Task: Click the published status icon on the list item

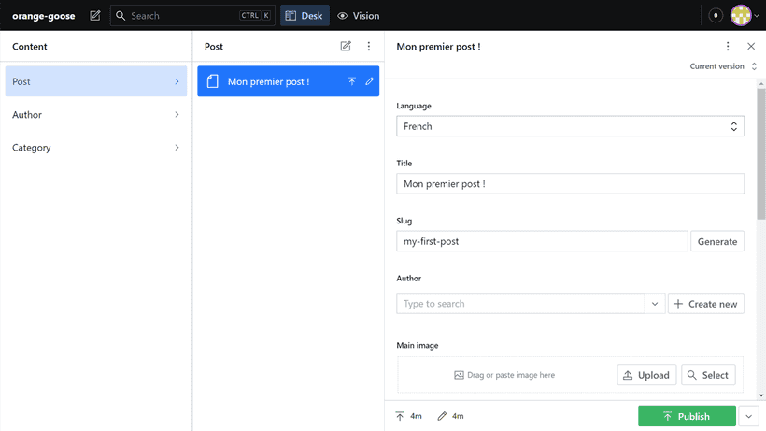Action: click(352, 81)
